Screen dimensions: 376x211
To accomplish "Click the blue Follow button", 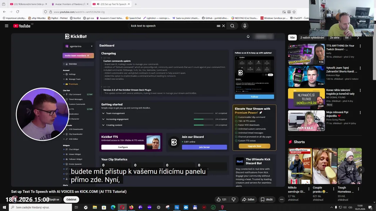I will coord(254,97).
